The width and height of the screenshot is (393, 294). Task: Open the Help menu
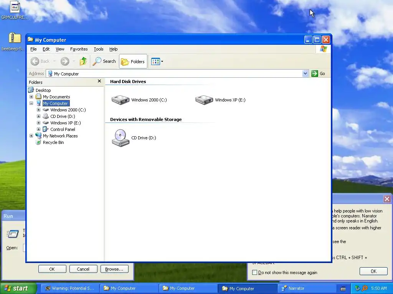pos(113,49)
